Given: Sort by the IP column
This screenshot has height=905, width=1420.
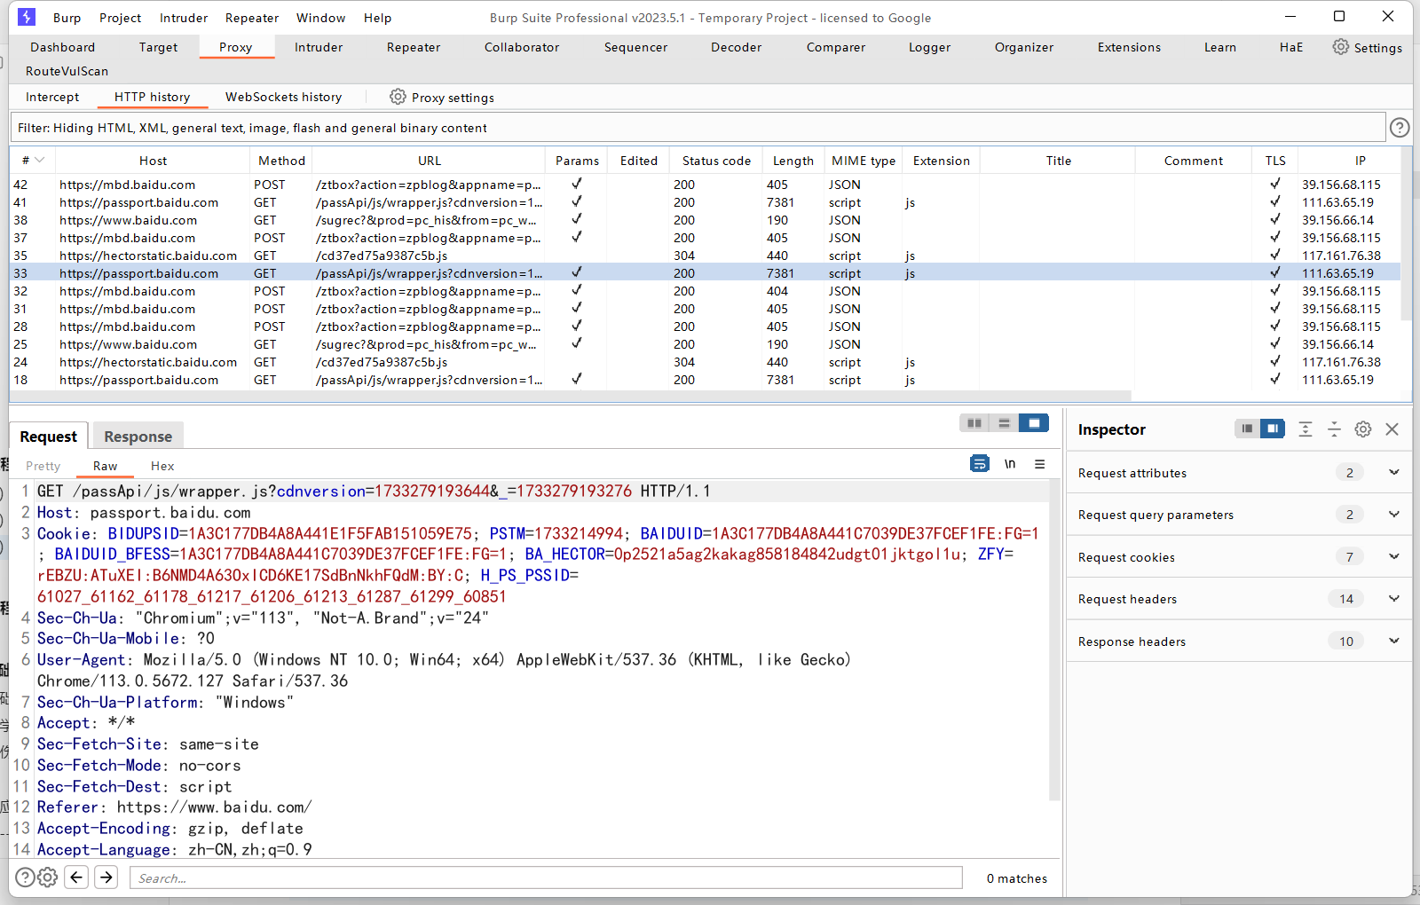Looking at the screenshot, I should pos(1360,161).
